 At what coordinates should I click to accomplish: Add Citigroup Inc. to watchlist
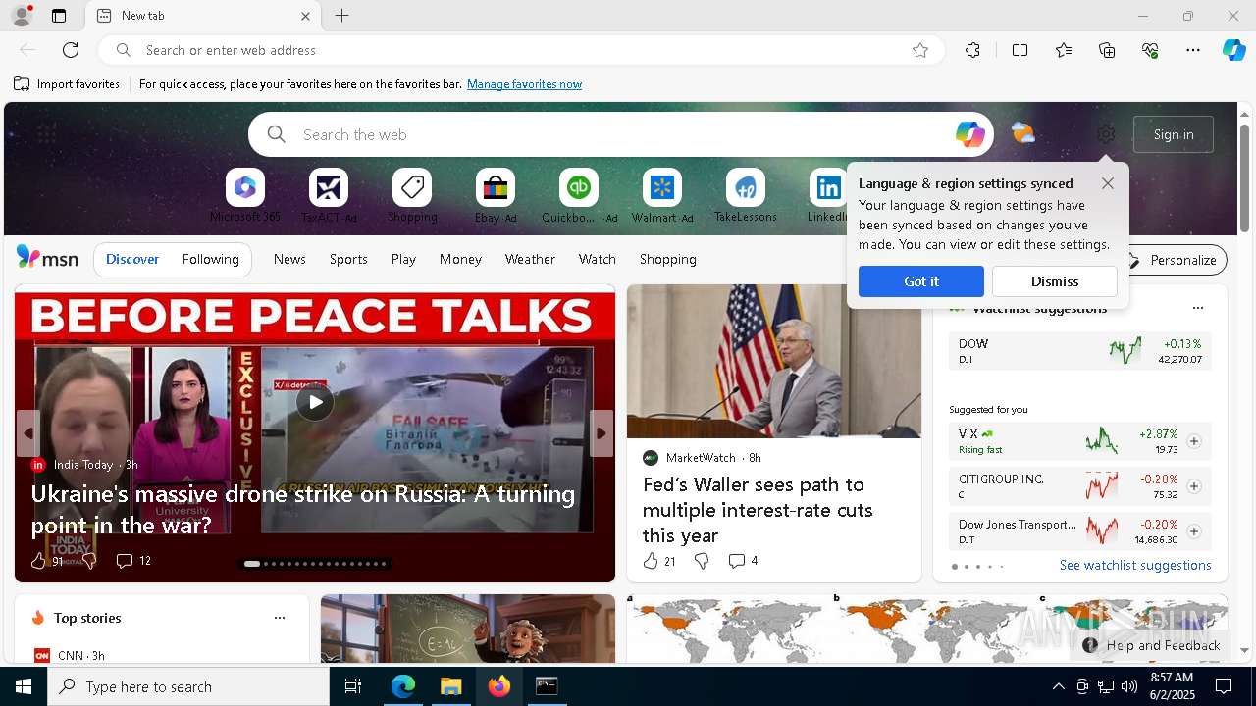[x=1194, y=486]
